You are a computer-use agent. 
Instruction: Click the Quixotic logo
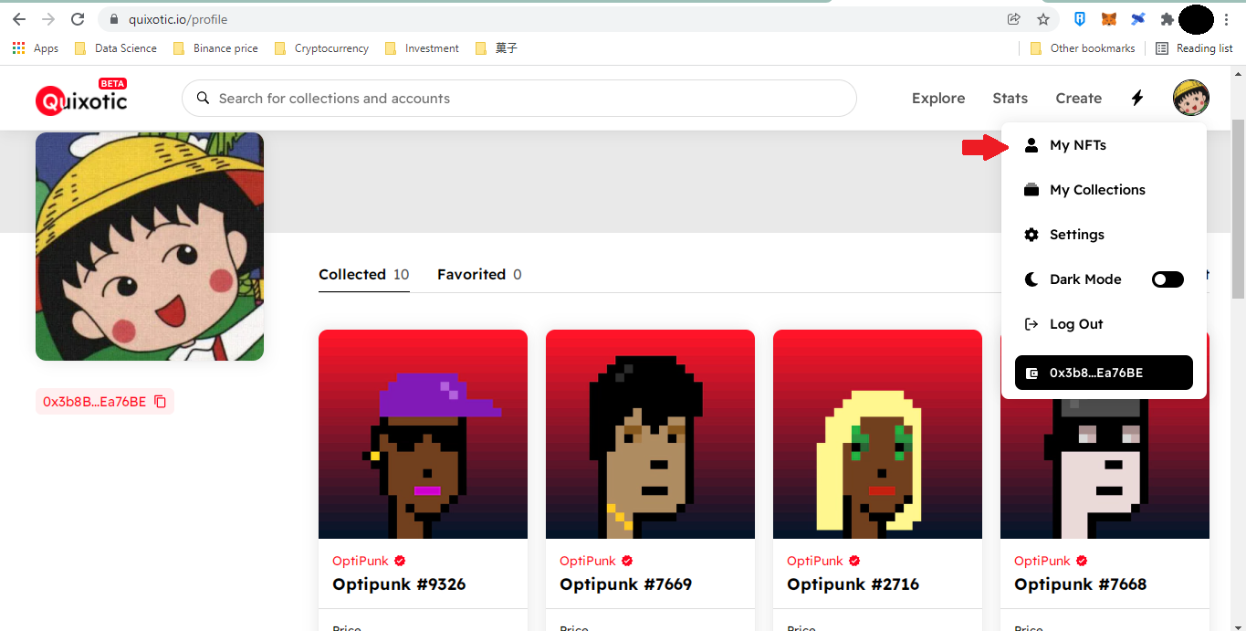point(81,98)
